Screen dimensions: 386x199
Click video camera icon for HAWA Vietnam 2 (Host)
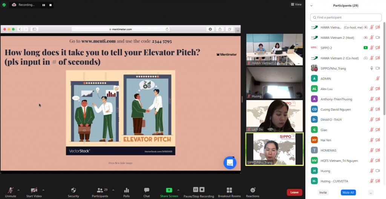[378, 38]
